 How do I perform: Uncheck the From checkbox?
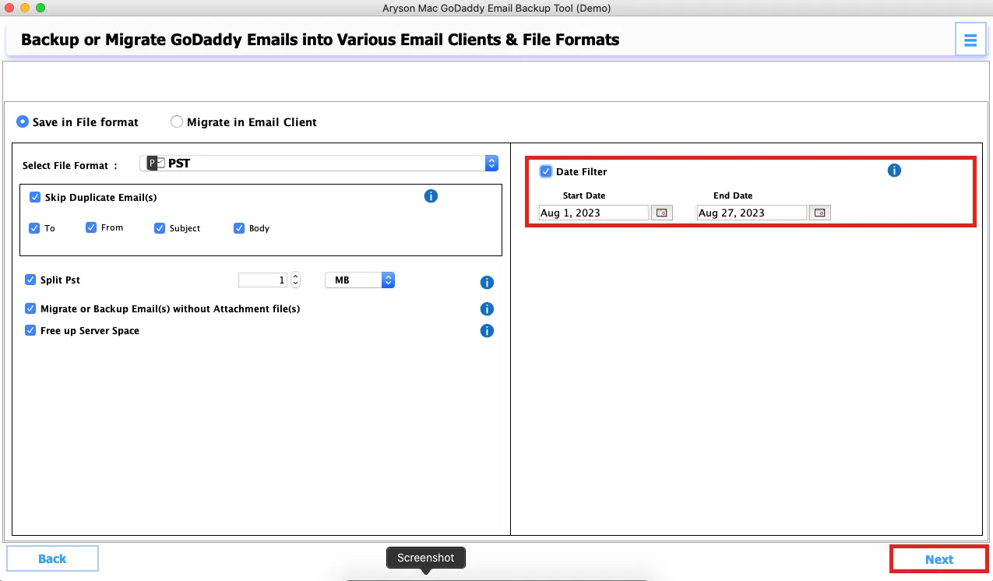tap(91, 227)
